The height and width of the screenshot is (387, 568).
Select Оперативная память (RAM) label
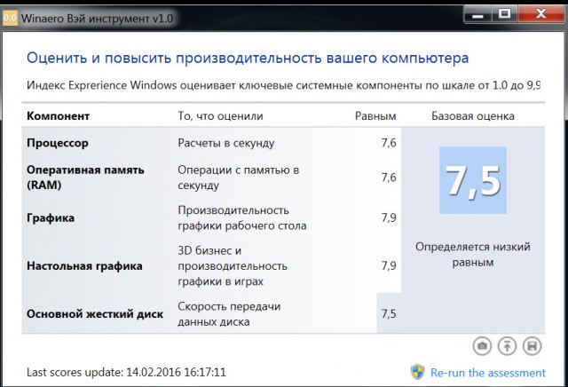[x=85, y=178]
